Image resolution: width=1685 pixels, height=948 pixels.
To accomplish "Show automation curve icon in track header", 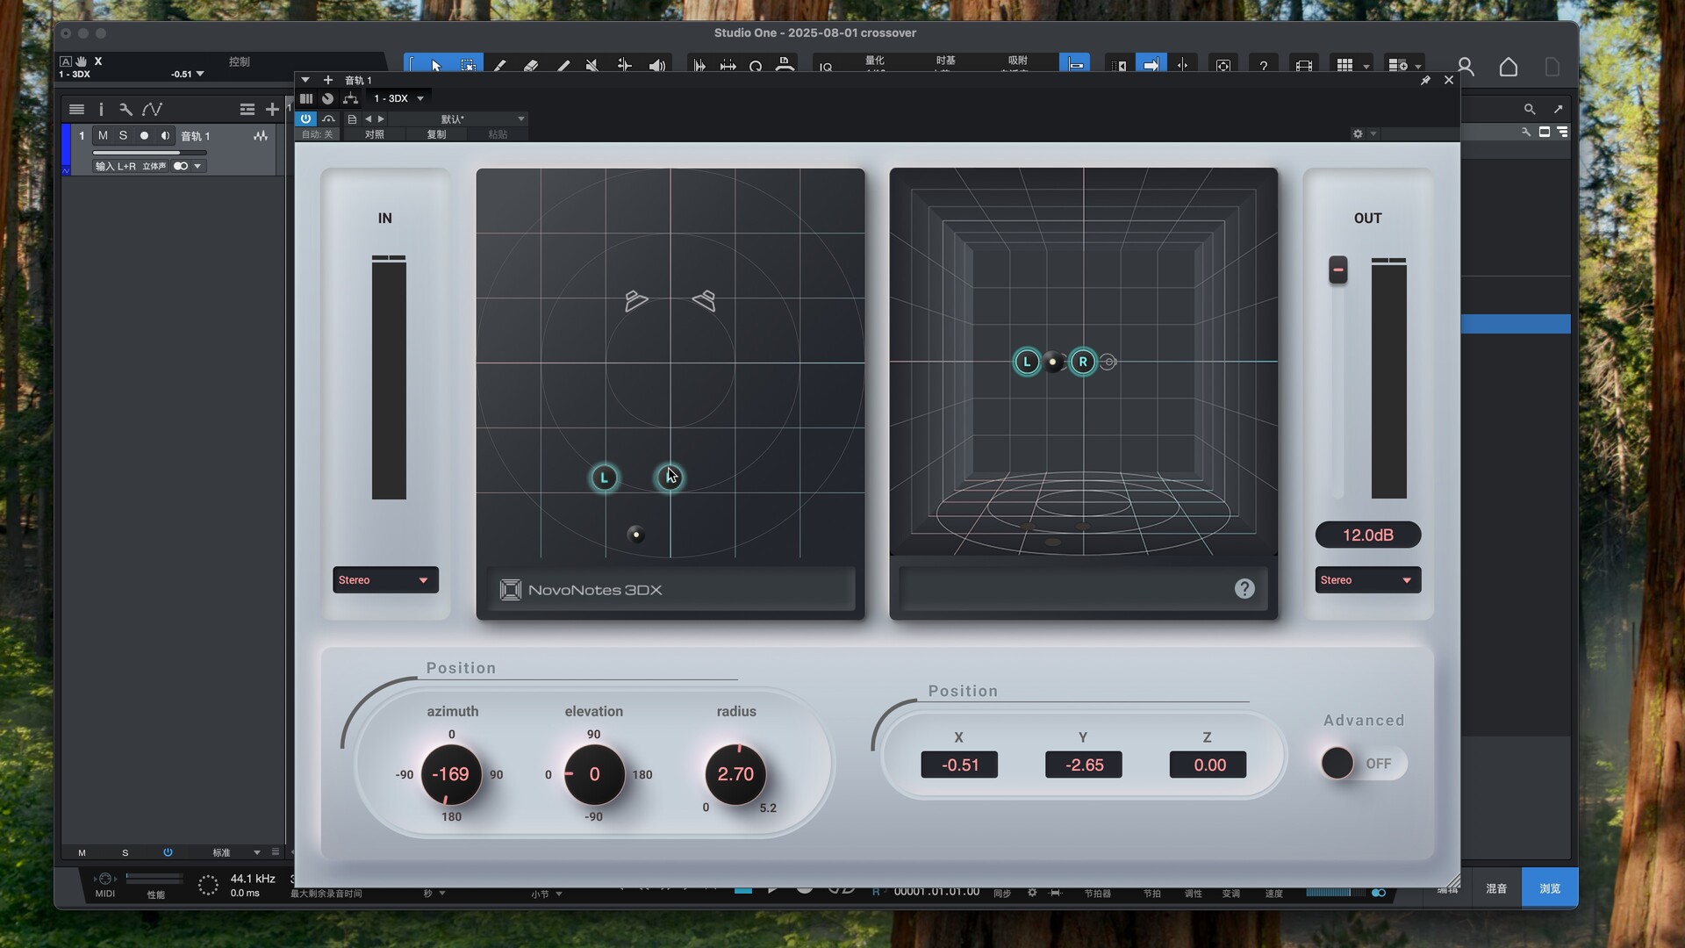I will (x=152, y=109).
